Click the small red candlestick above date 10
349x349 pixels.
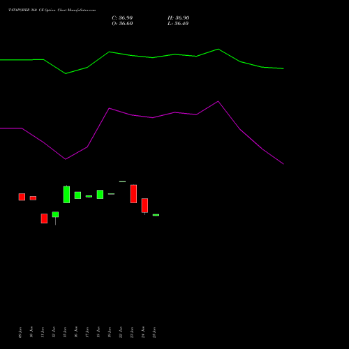33,198
